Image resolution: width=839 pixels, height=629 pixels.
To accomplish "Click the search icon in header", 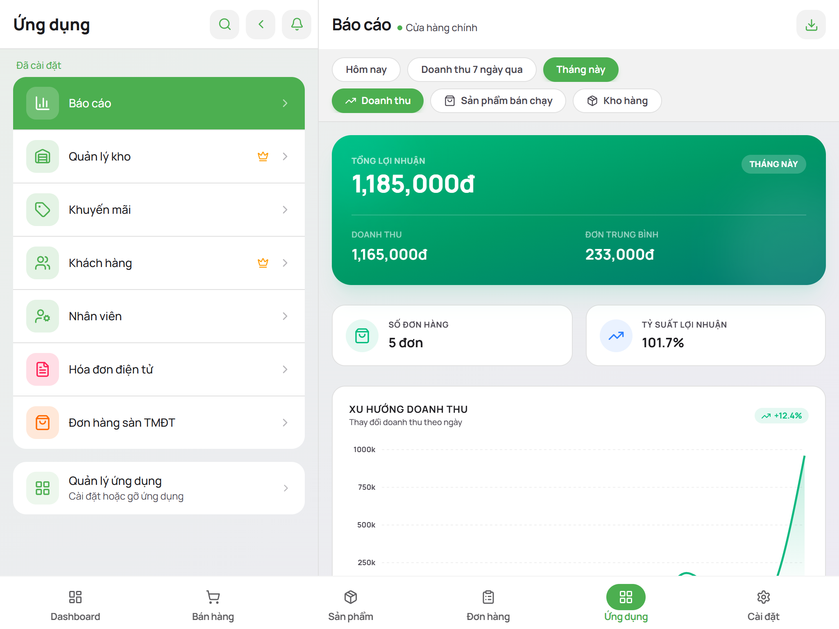I will pos(224,25).
